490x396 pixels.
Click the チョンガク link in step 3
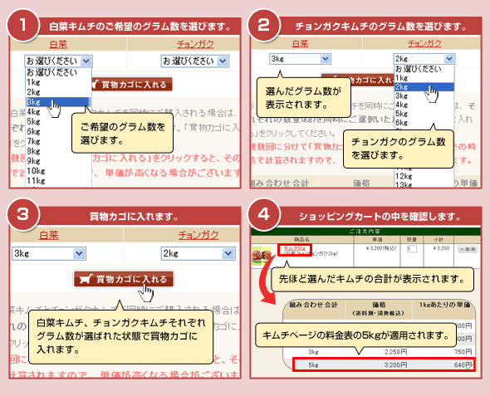pyautogui.click(x=198, y=235)
